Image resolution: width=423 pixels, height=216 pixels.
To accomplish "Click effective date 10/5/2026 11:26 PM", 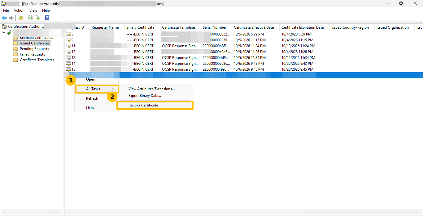I will point(250,52).
